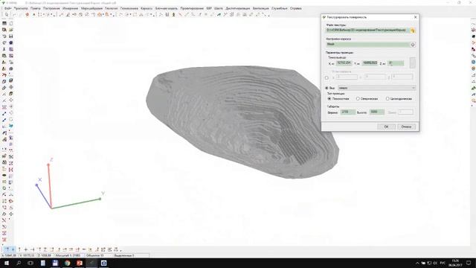Open Google Chrome from the taskbar
This screenshot has width=476, height=268.
tap(67, 263)
